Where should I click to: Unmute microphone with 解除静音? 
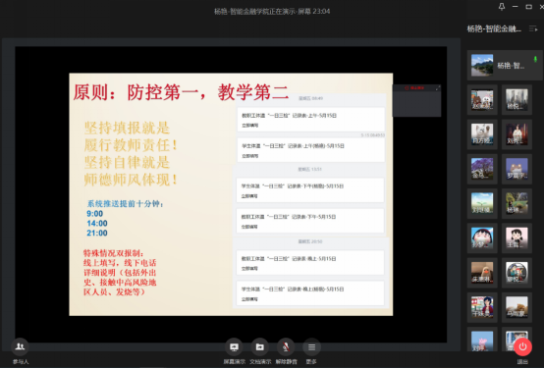tap(286, 347)
